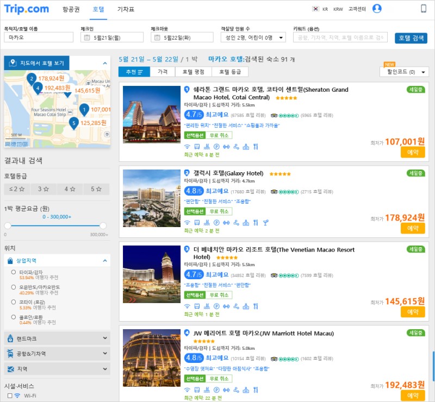This screenshot has height=402, width=435.
Task: Open the 할인코드 (0) dropdown
Action: [404, 72]
